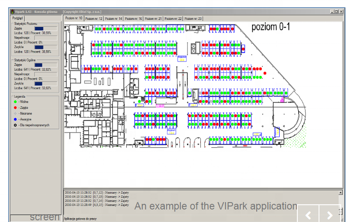Click the 'poziom 0-1' map title

point(271,27)
